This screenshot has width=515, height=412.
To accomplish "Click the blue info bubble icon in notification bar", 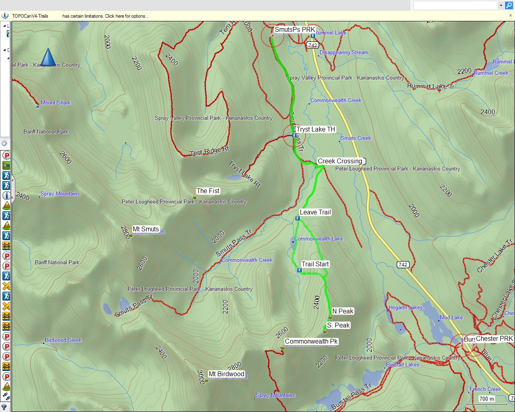I will click(x=5, y=16).
